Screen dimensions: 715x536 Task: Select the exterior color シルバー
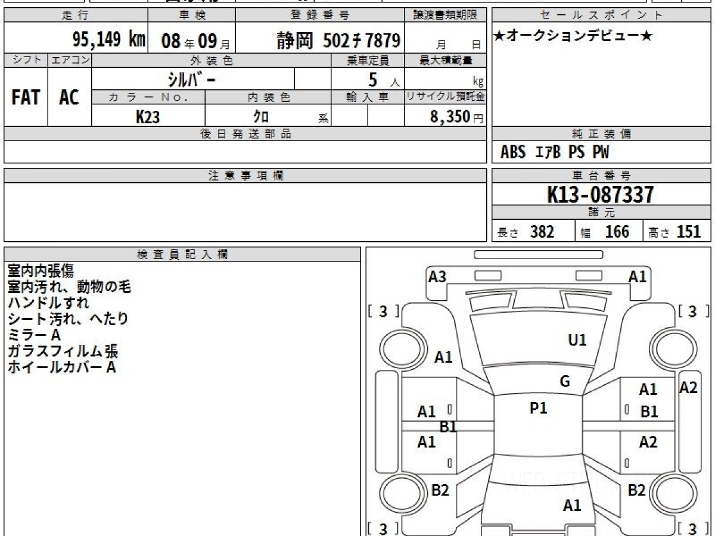191,79
